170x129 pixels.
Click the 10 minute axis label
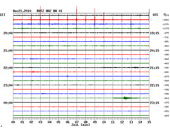pyautogui.click(x=104, y=122)
